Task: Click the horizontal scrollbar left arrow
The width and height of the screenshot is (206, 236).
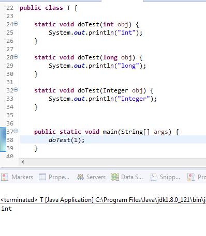Action: (23, 162)
